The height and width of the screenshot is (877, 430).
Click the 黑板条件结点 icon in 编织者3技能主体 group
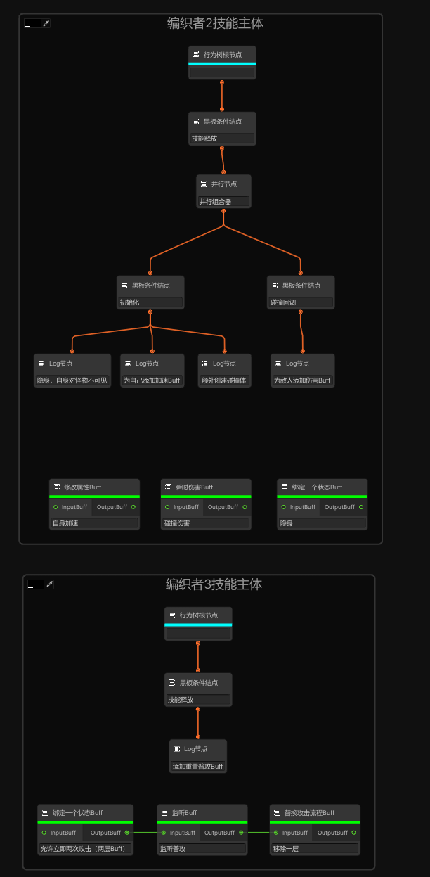click(x=173, y=683)
